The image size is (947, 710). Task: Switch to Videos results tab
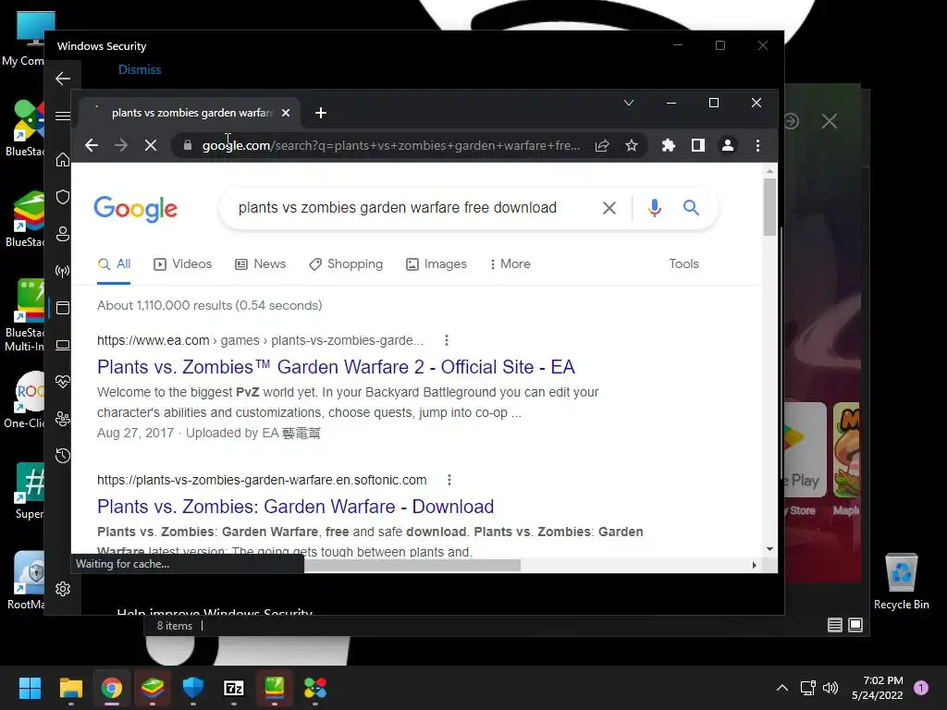tap(182, 264)
